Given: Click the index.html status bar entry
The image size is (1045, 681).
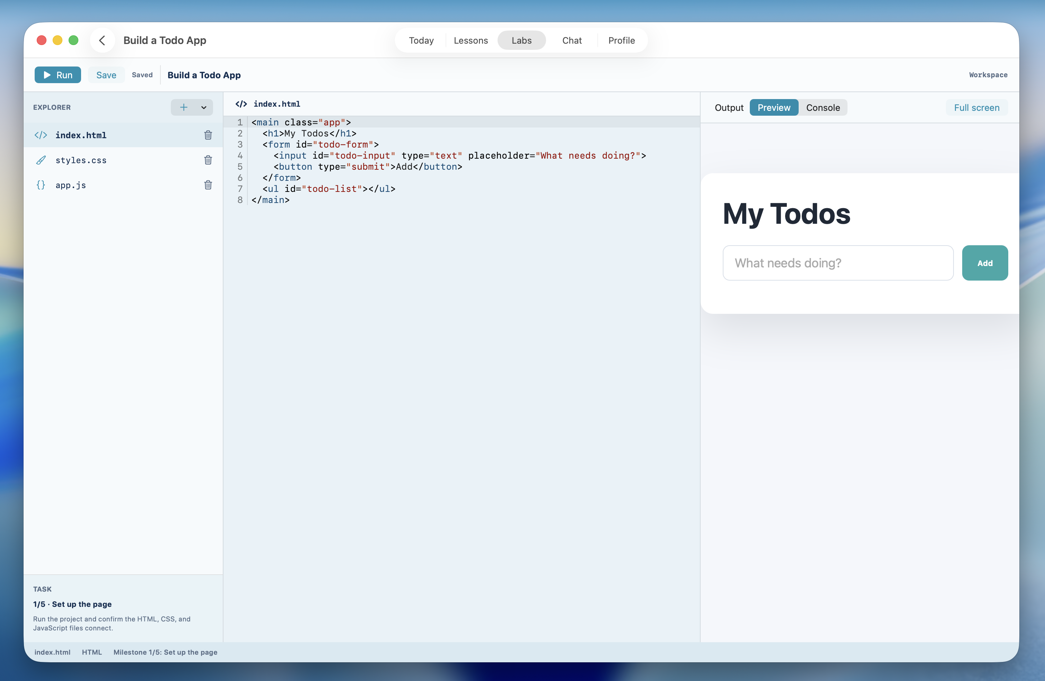Looking at the screenshot, I should pos(52,652).
